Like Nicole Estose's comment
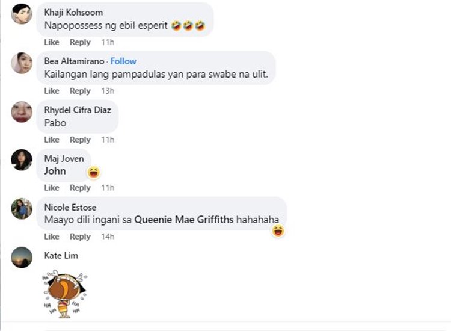The width and height of the screenshot is (451, 331). [52, 237]
